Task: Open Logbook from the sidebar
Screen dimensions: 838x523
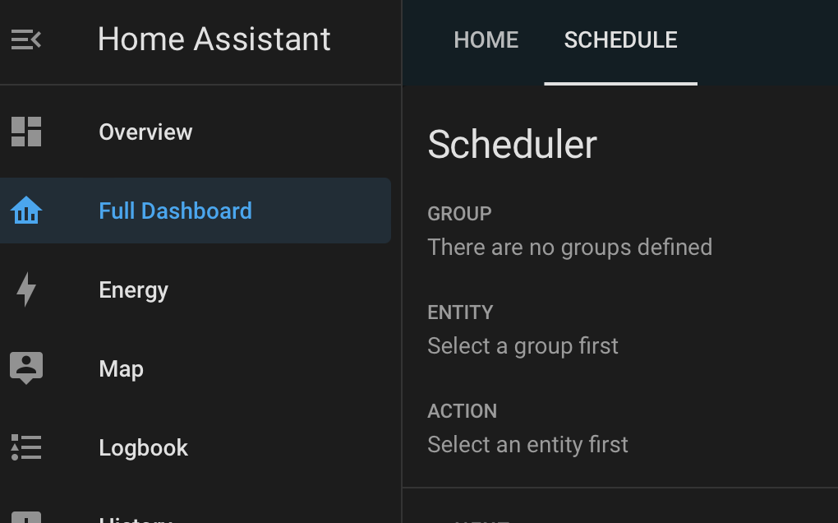Action: 143,447
